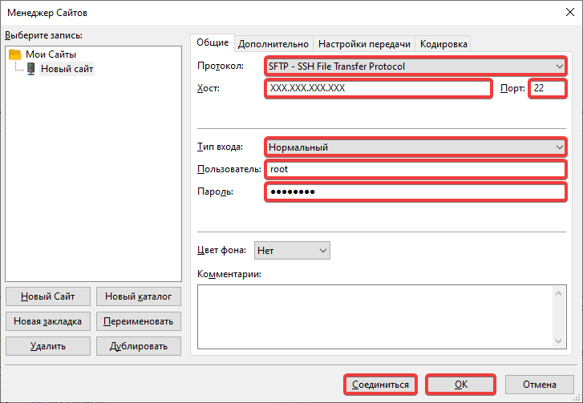Open the Настройки передачи tab
The height and width of the screenshot is (403, 583).
coord(364,44)
